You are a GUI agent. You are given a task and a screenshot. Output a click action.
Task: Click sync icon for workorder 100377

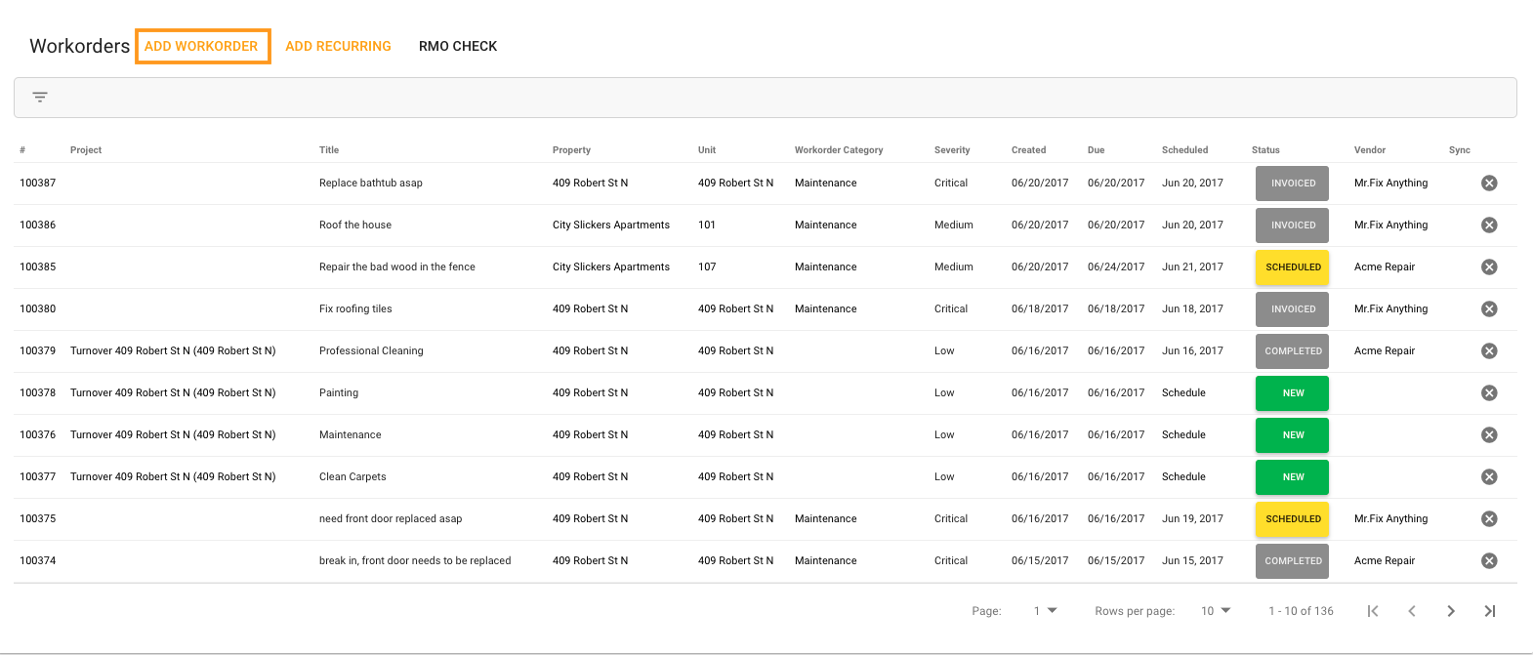click(1489, 476)
